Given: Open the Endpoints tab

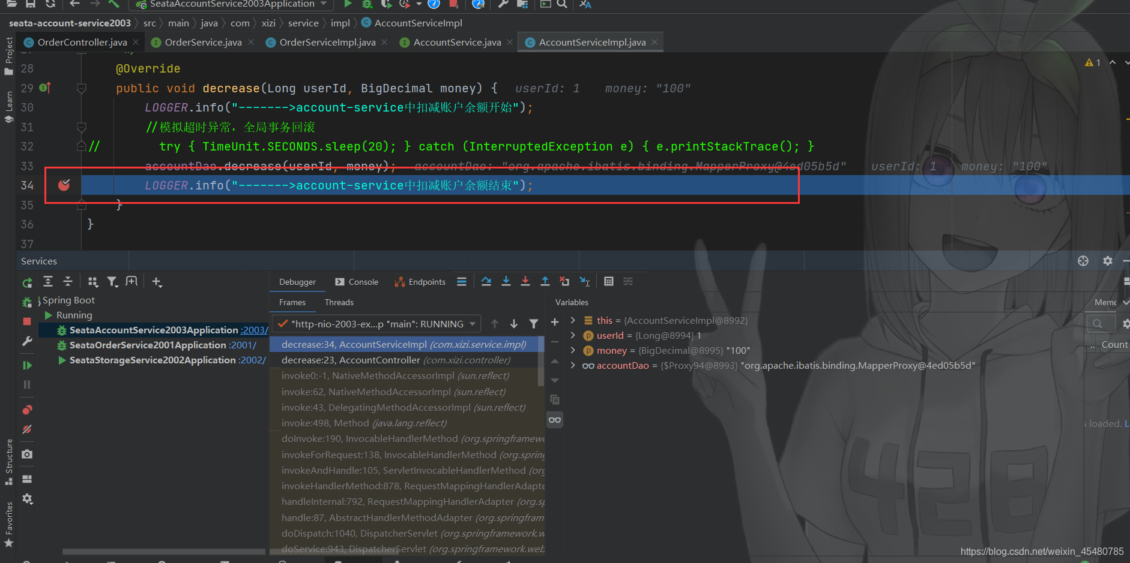Looking at the screenshot, I should (420, 282).
